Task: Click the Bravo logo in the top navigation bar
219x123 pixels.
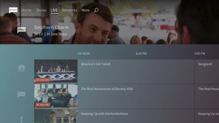Action: click(13, 10)
